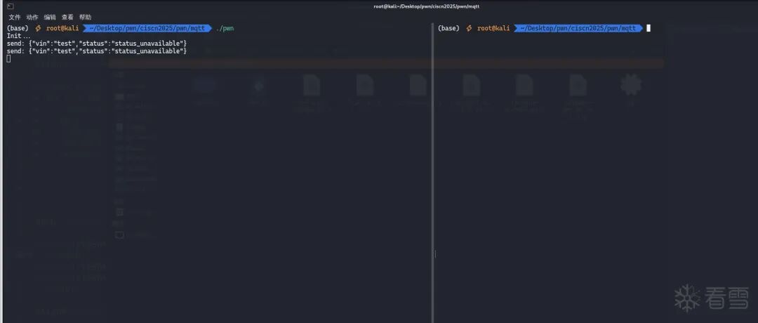Click the lightning bolt in right prompt
The image size is (758, 323).
[469, 29]
